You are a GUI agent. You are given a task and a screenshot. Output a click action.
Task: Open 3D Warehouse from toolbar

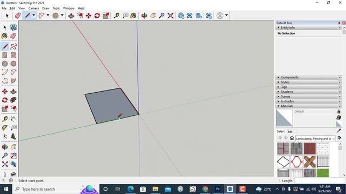(181, 16)
